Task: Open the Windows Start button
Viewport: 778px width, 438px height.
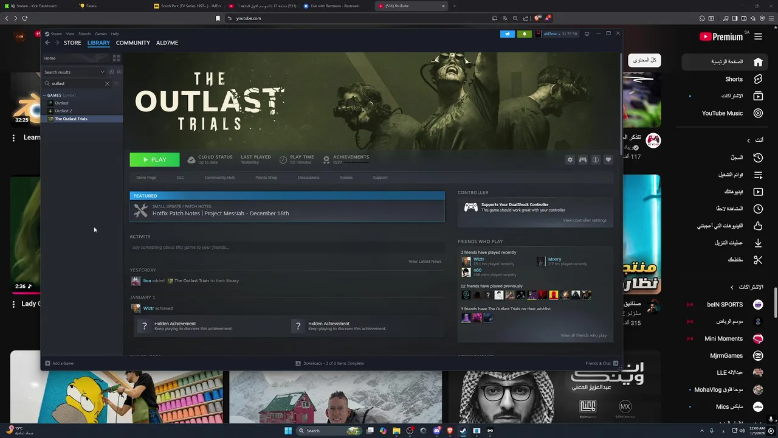Action: (x=288, y=431)
